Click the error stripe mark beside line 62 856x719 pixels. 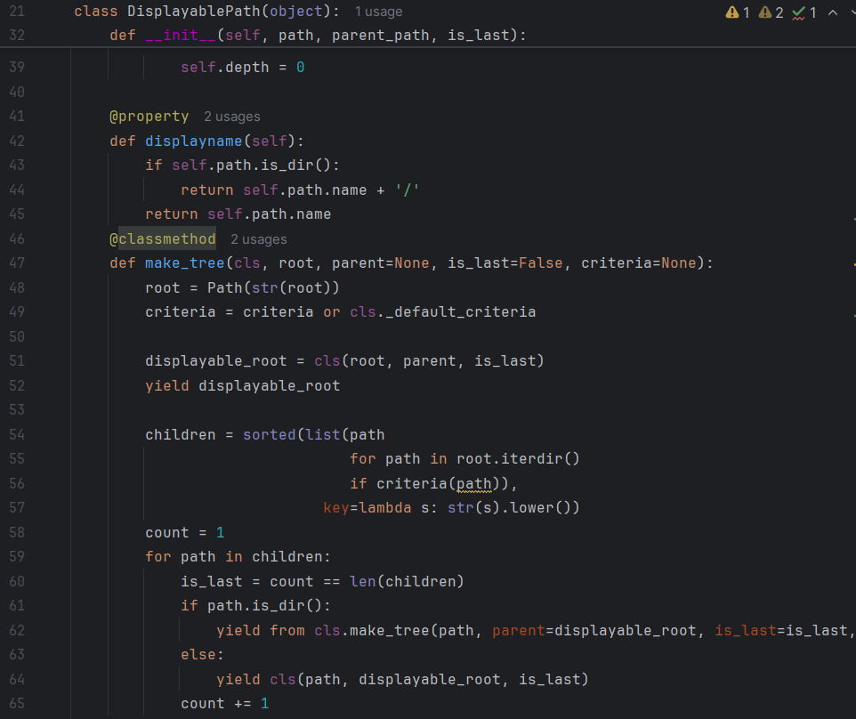click(x=852, y=629)
